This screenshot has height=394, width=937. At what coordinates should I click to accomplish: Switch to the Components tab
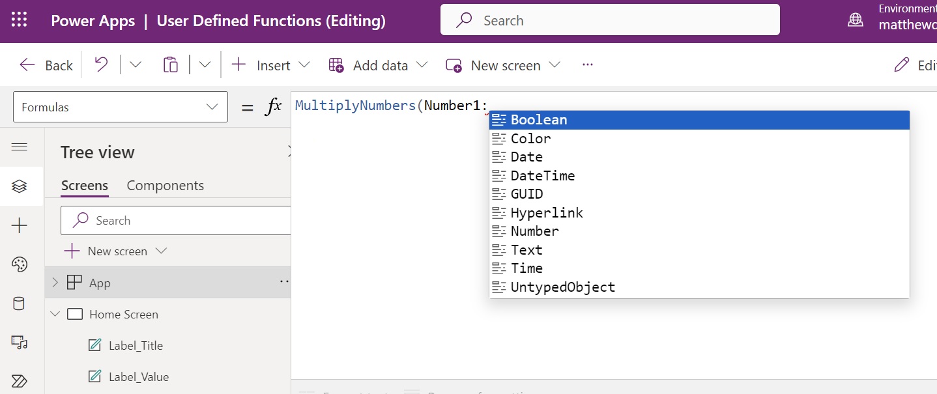165,185
